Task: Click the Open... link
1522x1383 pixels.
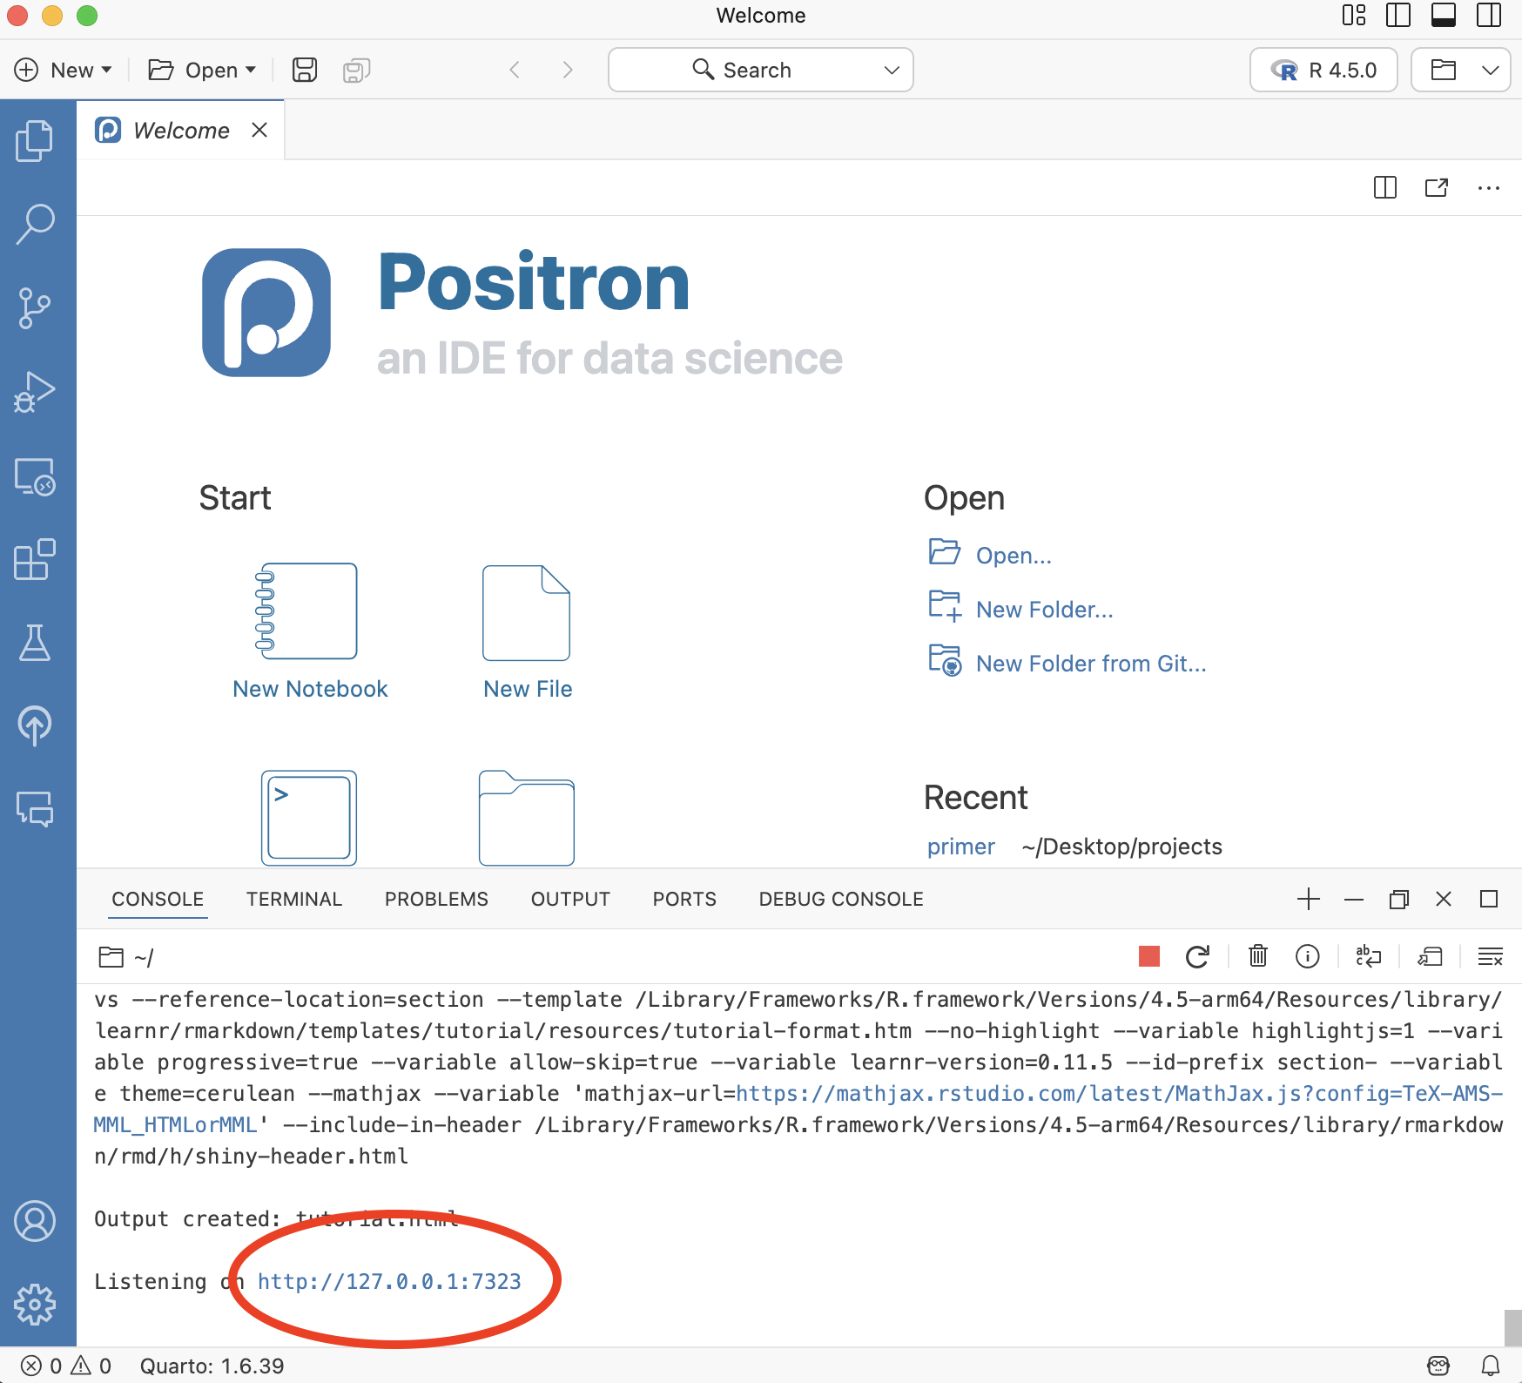Action: [1014, 555]
